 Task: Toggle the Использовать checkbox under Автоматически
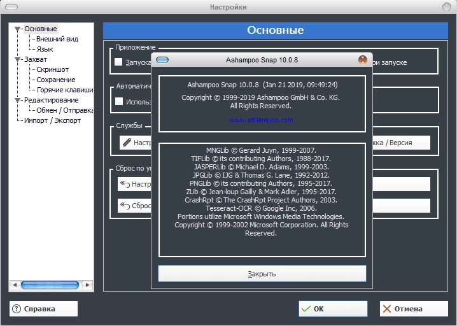[x=119, y=101]
